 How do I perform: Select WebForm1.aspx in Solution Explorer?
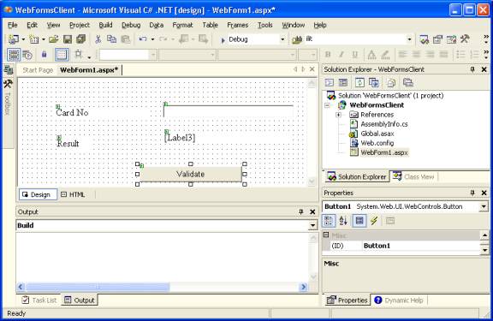(x=384, y=152)
